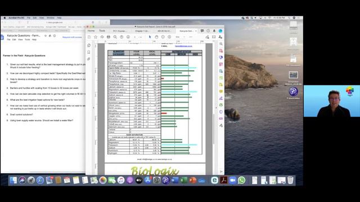Open the Apple menu
The height and width of the screenshot is (202, 360).
(x=4, y=17)
